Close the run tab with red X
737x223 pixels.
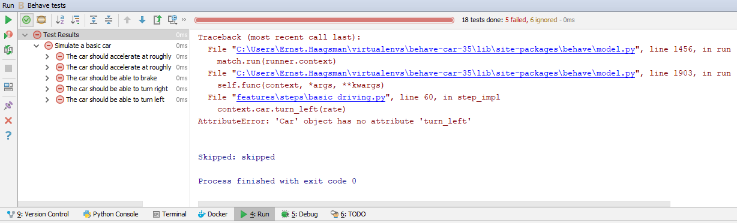(8, 120)
